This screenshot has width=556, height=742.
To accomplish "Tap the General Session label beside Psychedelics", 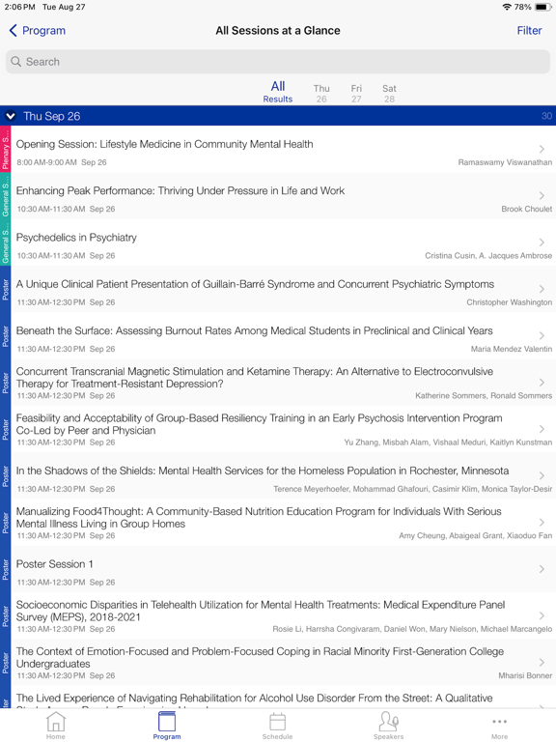I will coord(5,243).
